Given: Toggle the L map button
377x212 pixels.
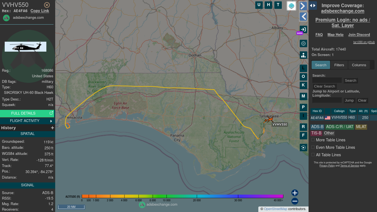Looking at the screenshot, I should (x=303, y=68).
